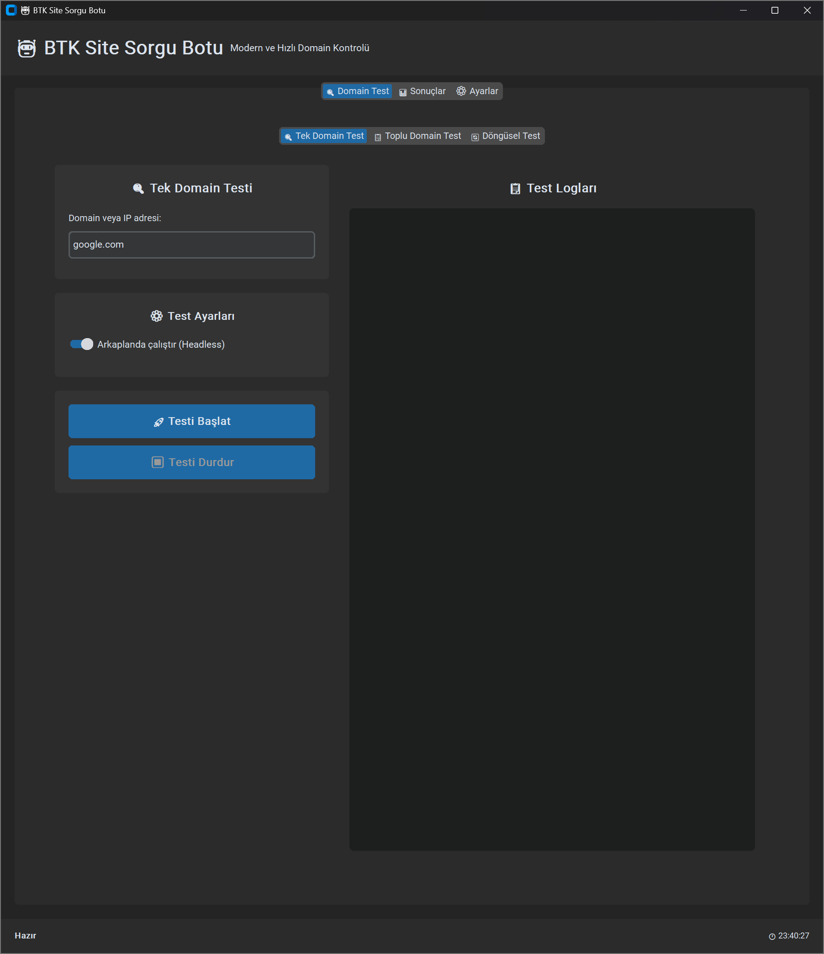Click the 23:40:27 time in the status bar
Viewport: 824px width, 954px height.
coord(793,936)
